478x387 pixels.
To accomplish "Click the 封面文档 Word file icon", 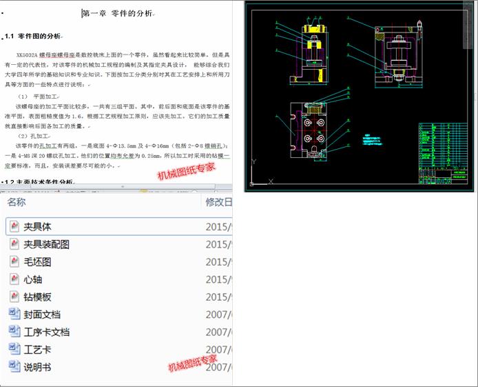I will coord(14,314).
